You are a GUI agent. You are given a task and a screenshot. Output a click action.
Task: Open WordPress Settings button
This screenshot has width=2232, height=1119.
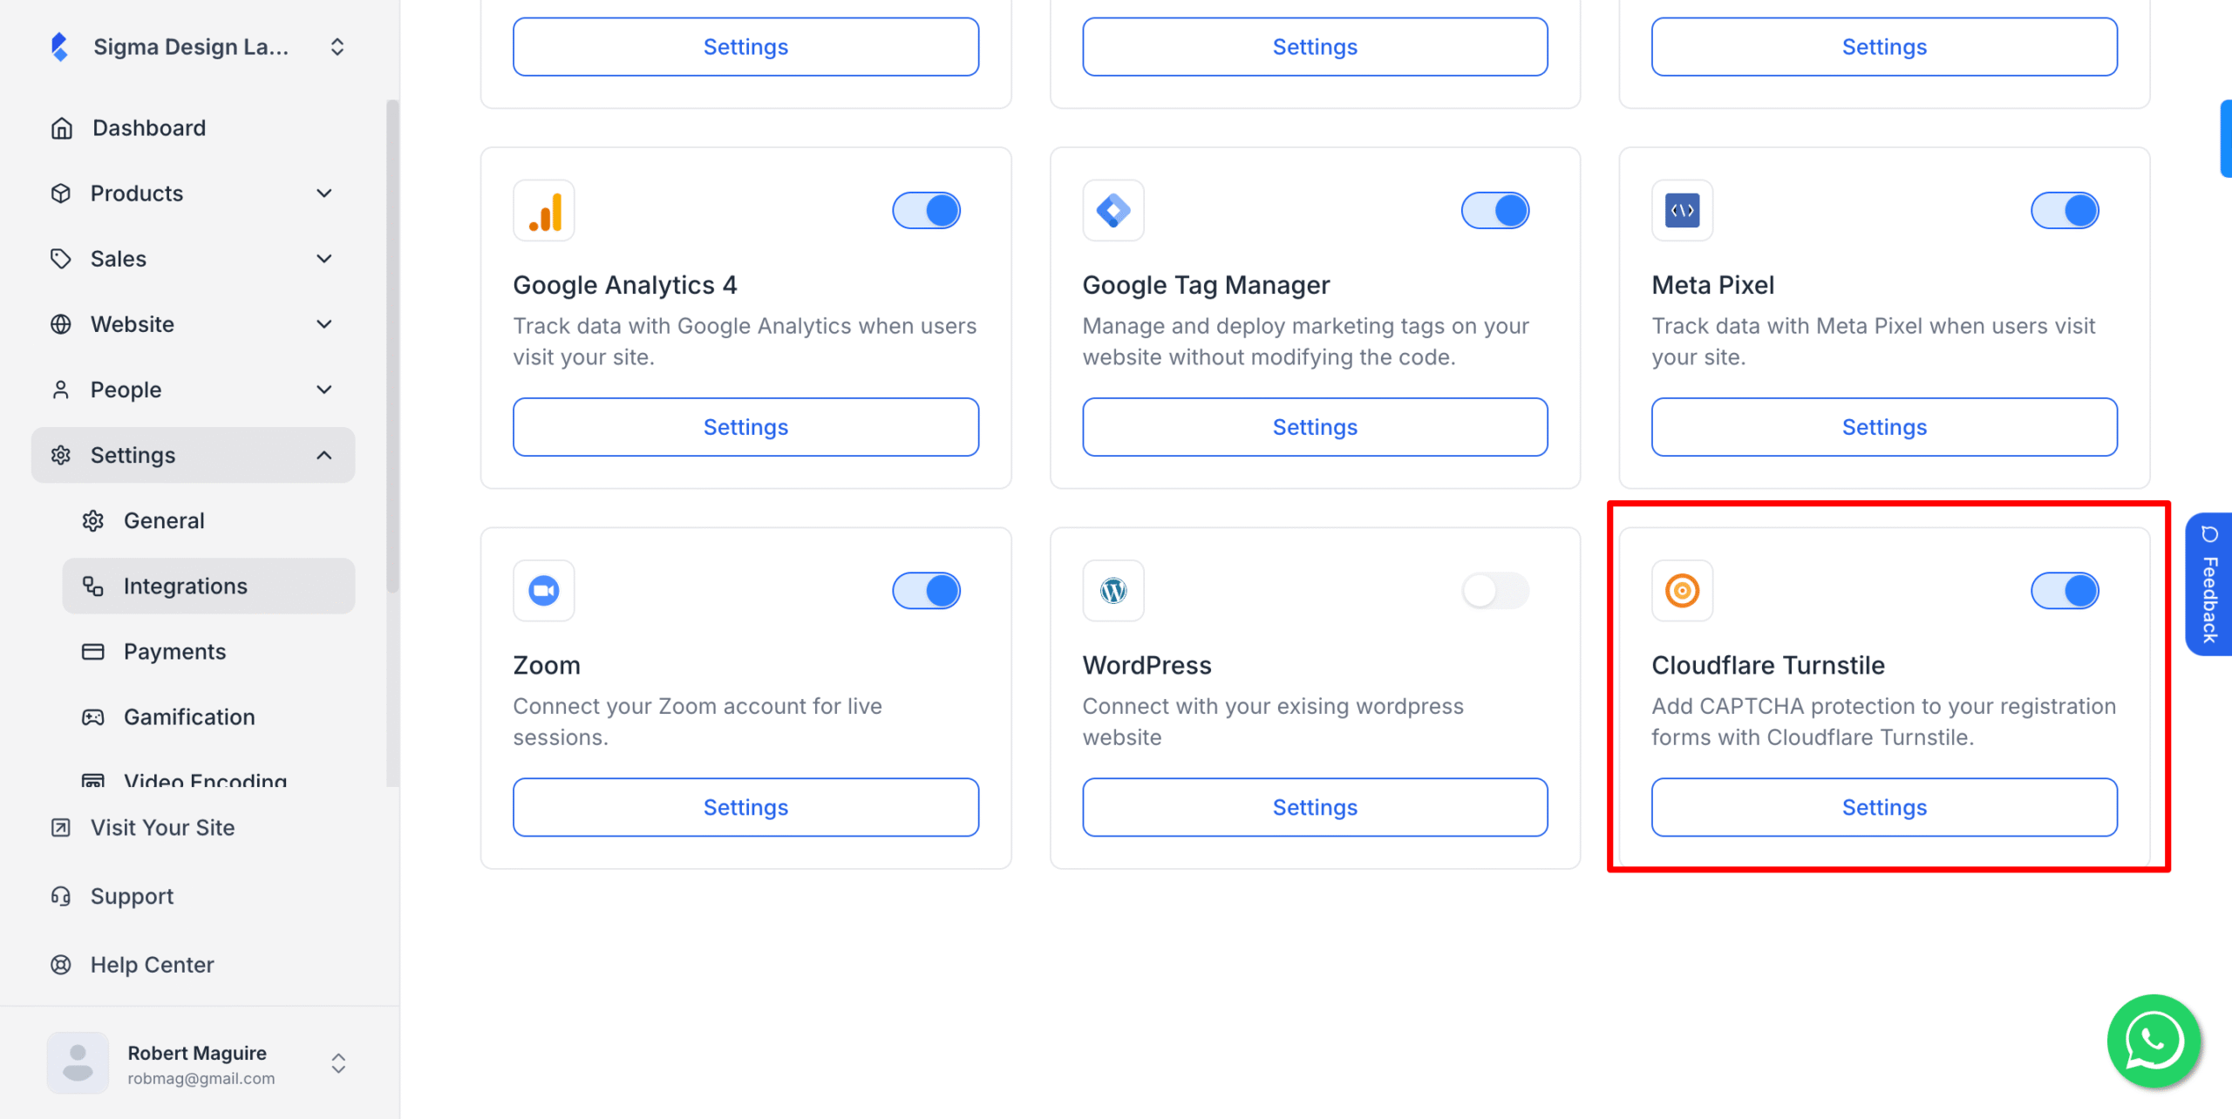tap(1315, 807)
